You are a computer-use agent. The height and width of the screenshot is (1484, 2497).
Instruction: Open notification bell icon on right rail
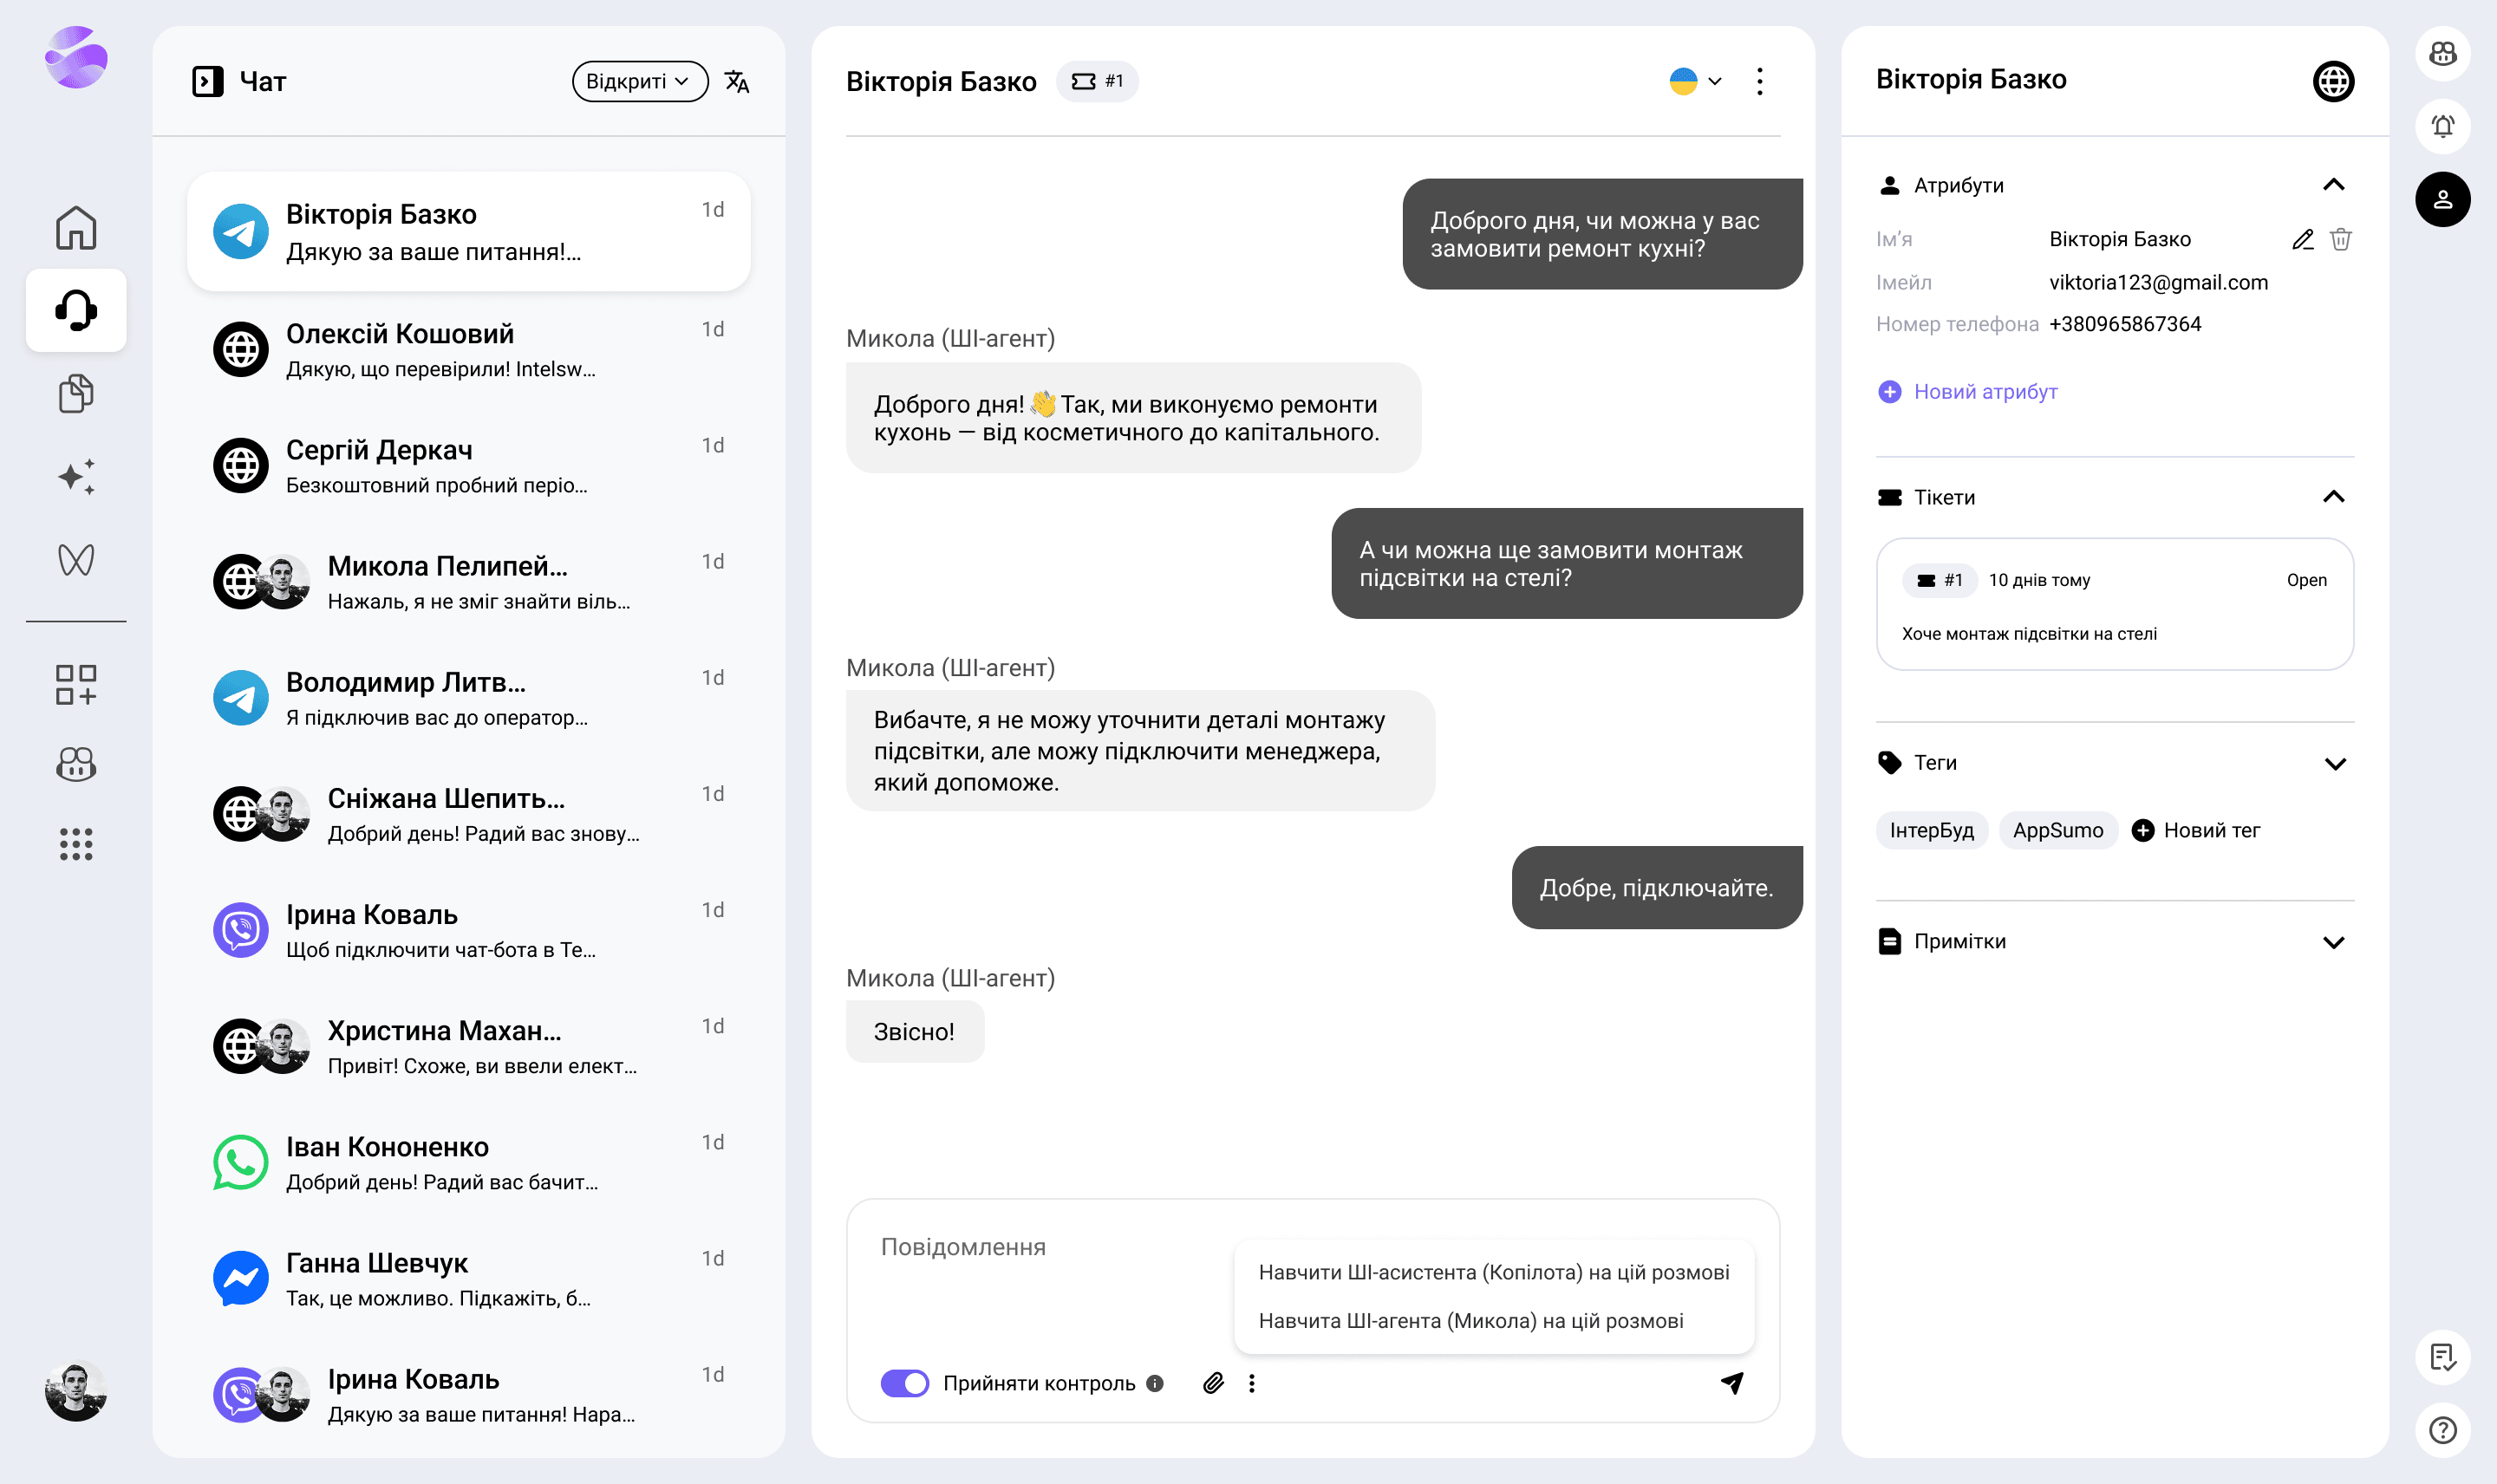pos(2442,126)
